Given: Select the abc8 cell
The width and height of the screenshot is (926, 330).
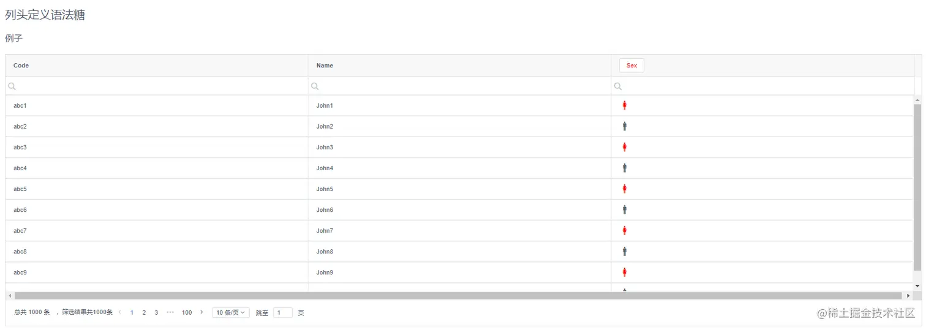Looking at the screenshot, I should coord(157,251).
